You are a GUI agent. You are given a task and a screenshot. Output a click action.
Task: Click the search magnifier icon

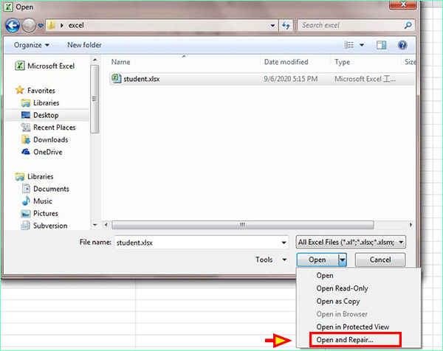[x=408, y=25]
